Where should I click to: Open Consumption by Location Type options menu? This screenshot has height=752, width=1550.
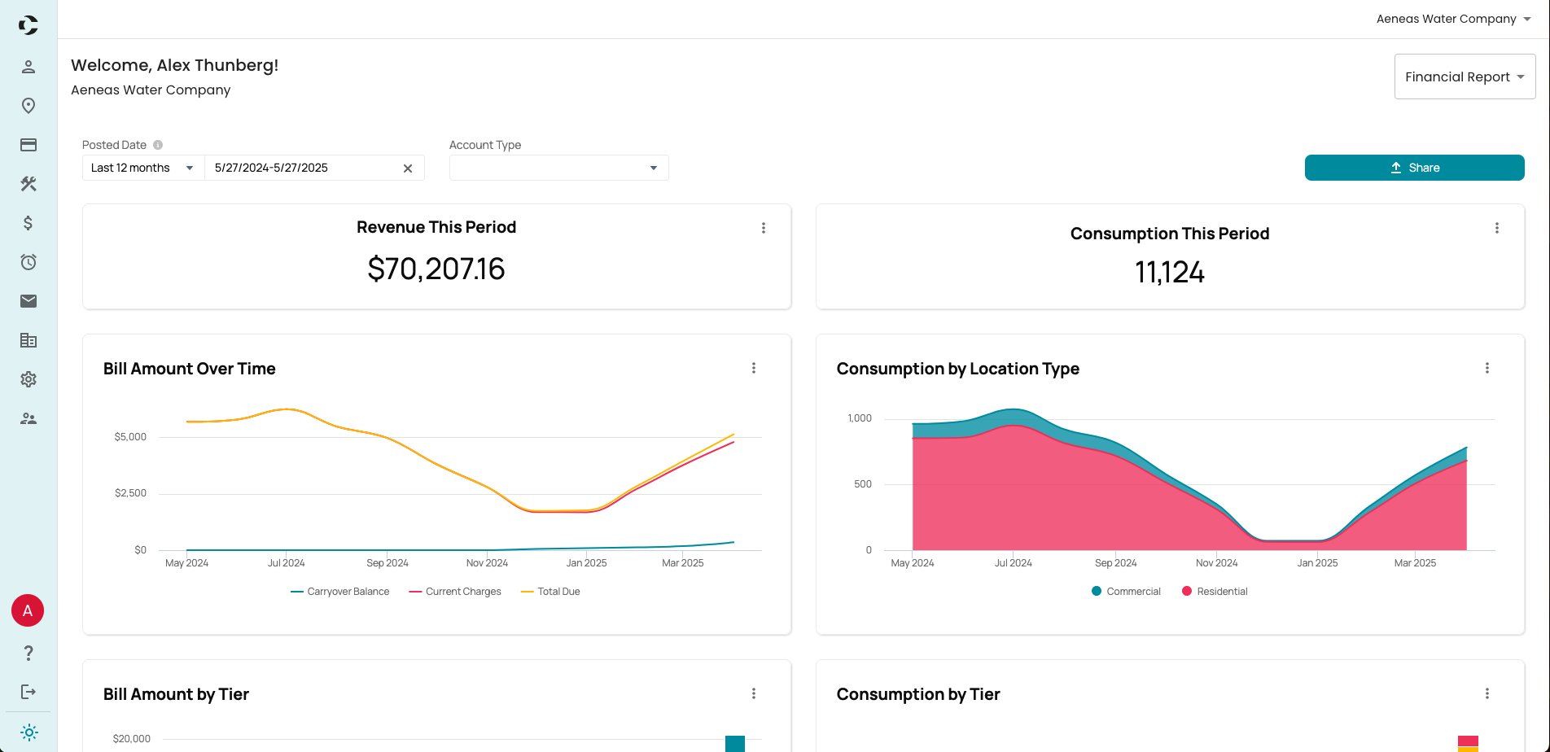coord(1487,368)
